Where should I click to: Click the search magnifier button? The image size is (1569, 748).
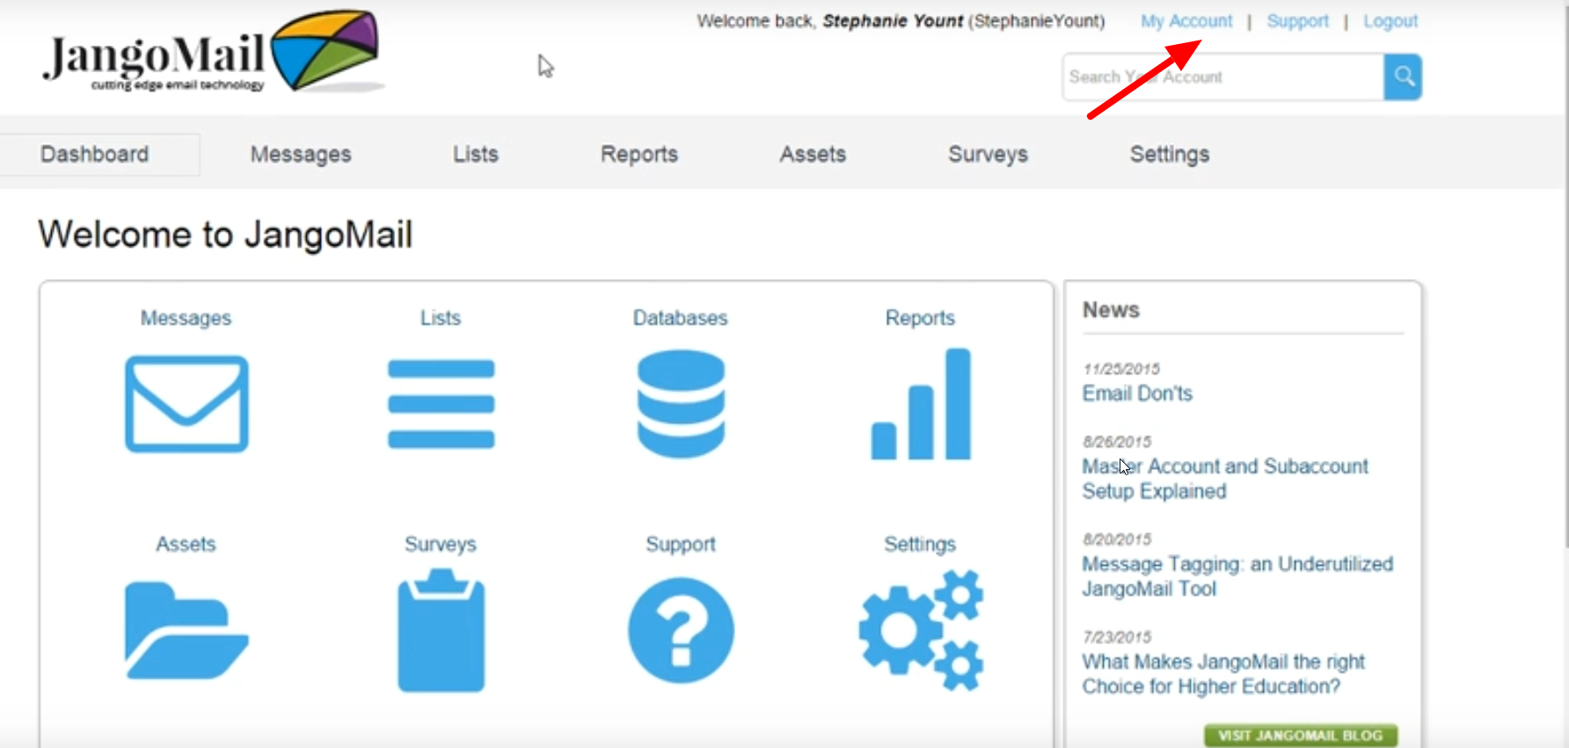1403,77
